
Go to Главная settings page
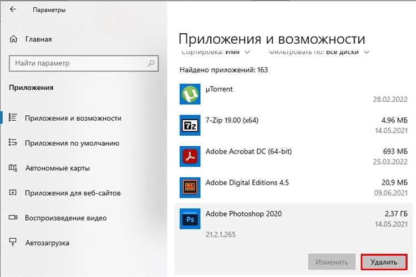tap(39, 39)
